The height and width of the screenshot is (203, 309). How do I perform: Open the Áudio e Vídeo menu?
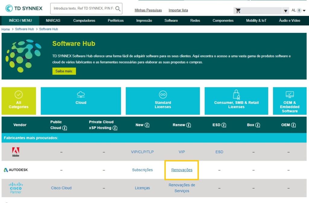coord(289,21)
